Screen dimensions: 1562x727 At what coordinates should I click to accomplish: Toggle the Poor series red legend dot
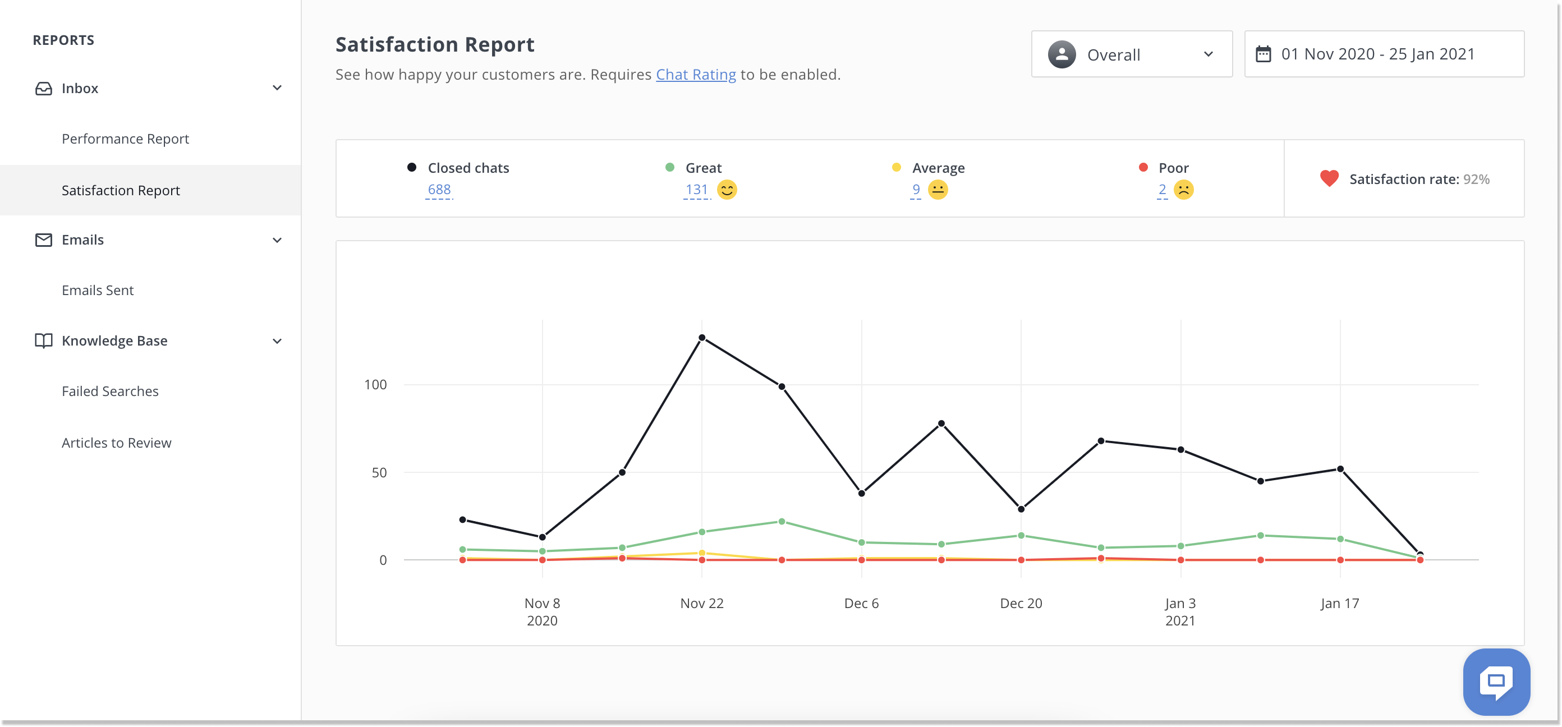pyautogui.click(x=1143, y=167)
